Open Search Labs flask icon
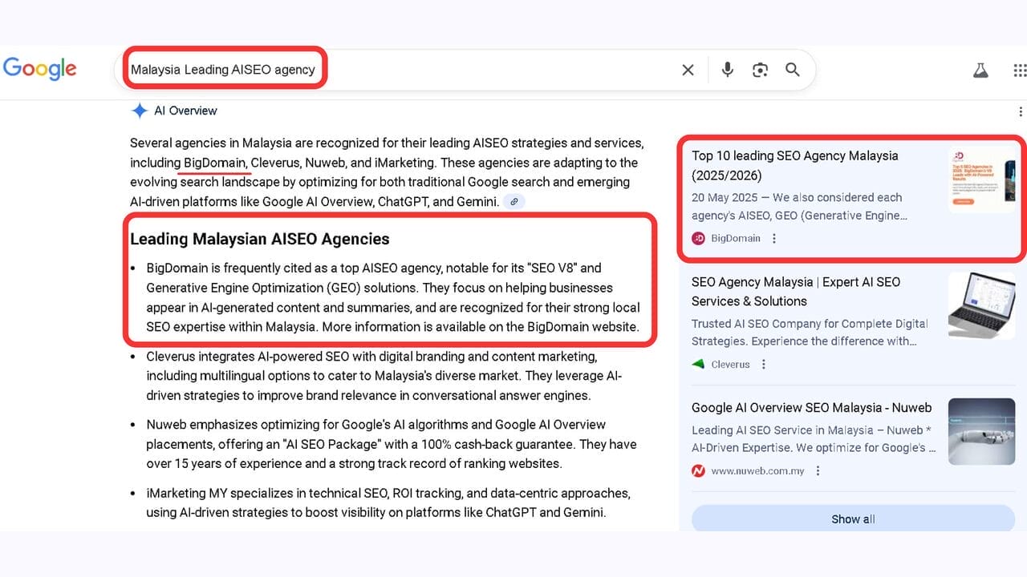Screen dimensions: 1027x577 [980, 71]
